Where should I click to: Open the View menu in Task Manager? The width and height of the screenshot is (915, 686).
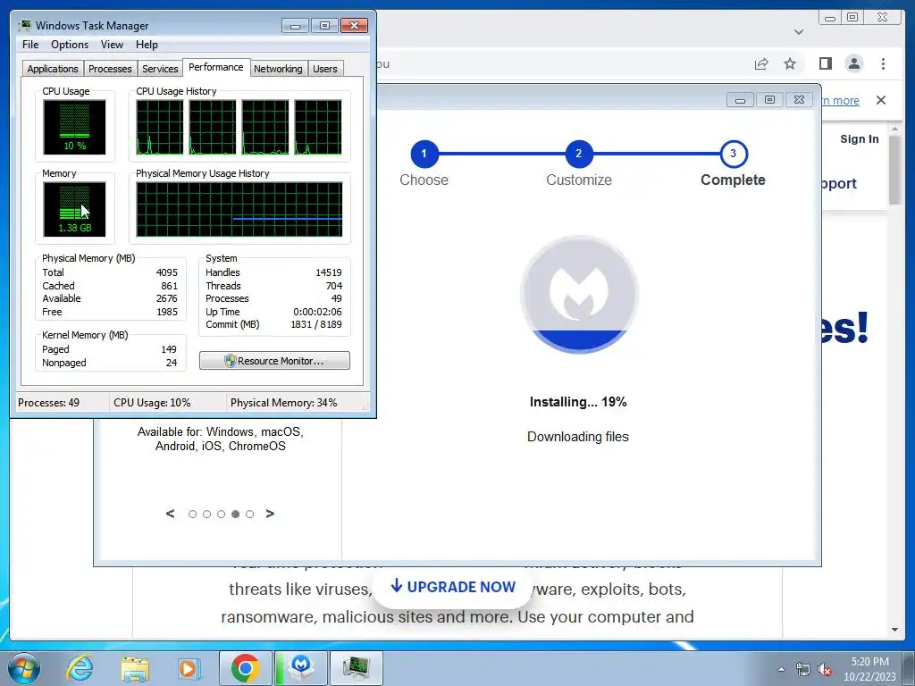(x=112, y=45)
